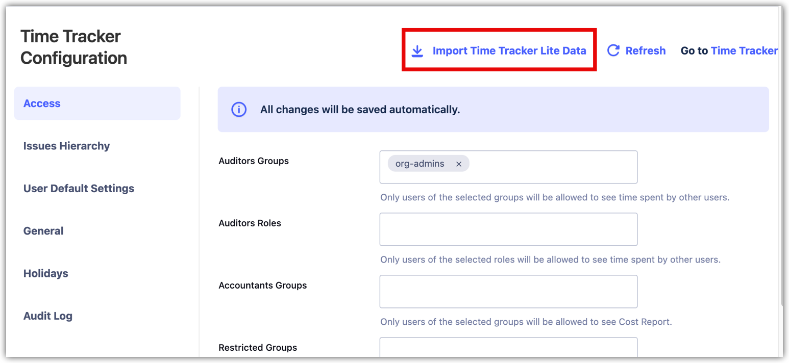Image resolution: width=789 pixels, height=363 pixels.
Task: Click the info circle icon in banner
Action: click(239, 110)
